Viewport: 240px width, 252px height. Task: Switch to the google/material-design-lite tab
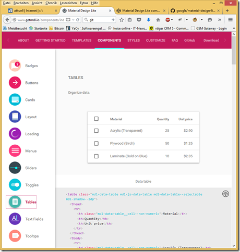click(195, 10)
